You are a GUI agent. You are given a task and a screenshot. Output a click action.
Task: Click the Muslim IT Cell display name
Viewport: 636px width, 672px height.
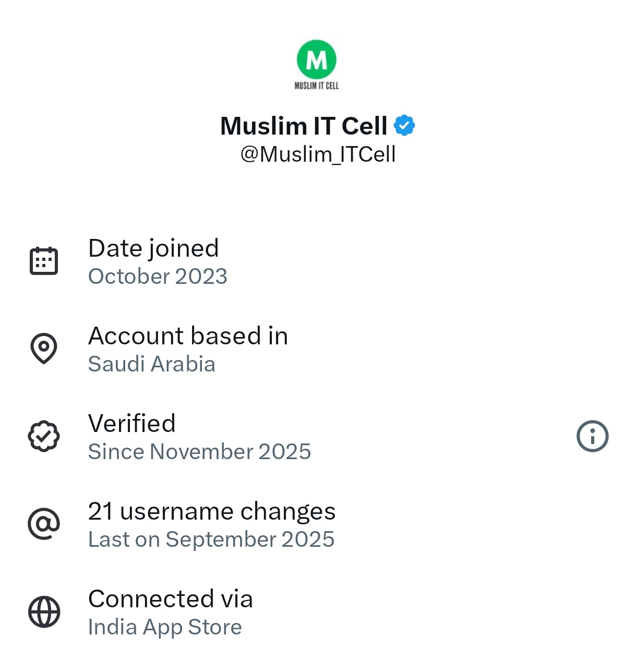pyautogui.click(x=304, y=126)
